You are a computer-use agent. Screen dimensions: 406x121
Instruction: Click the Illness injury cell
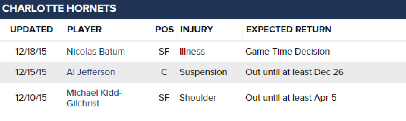pos(192,51)
